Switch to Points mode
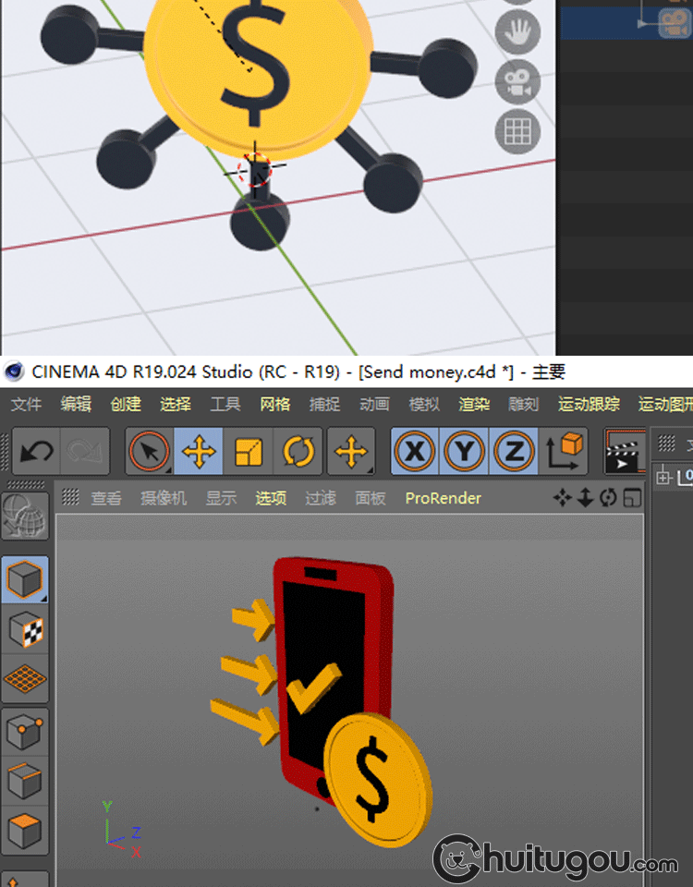 click(25, 732)
